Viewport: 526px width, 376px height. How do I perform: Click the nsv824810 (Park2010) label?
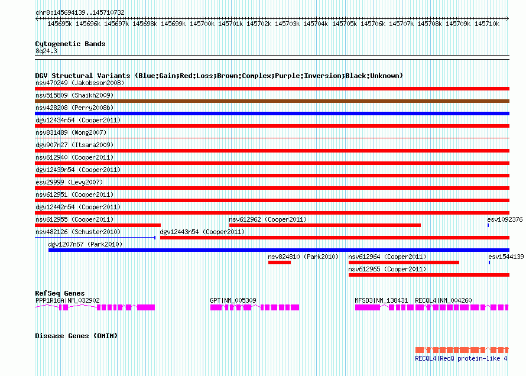tap(303, 257)
